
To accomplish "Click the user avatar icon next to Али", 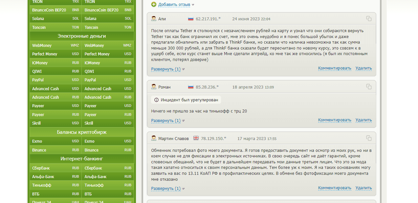I will 154,19.
